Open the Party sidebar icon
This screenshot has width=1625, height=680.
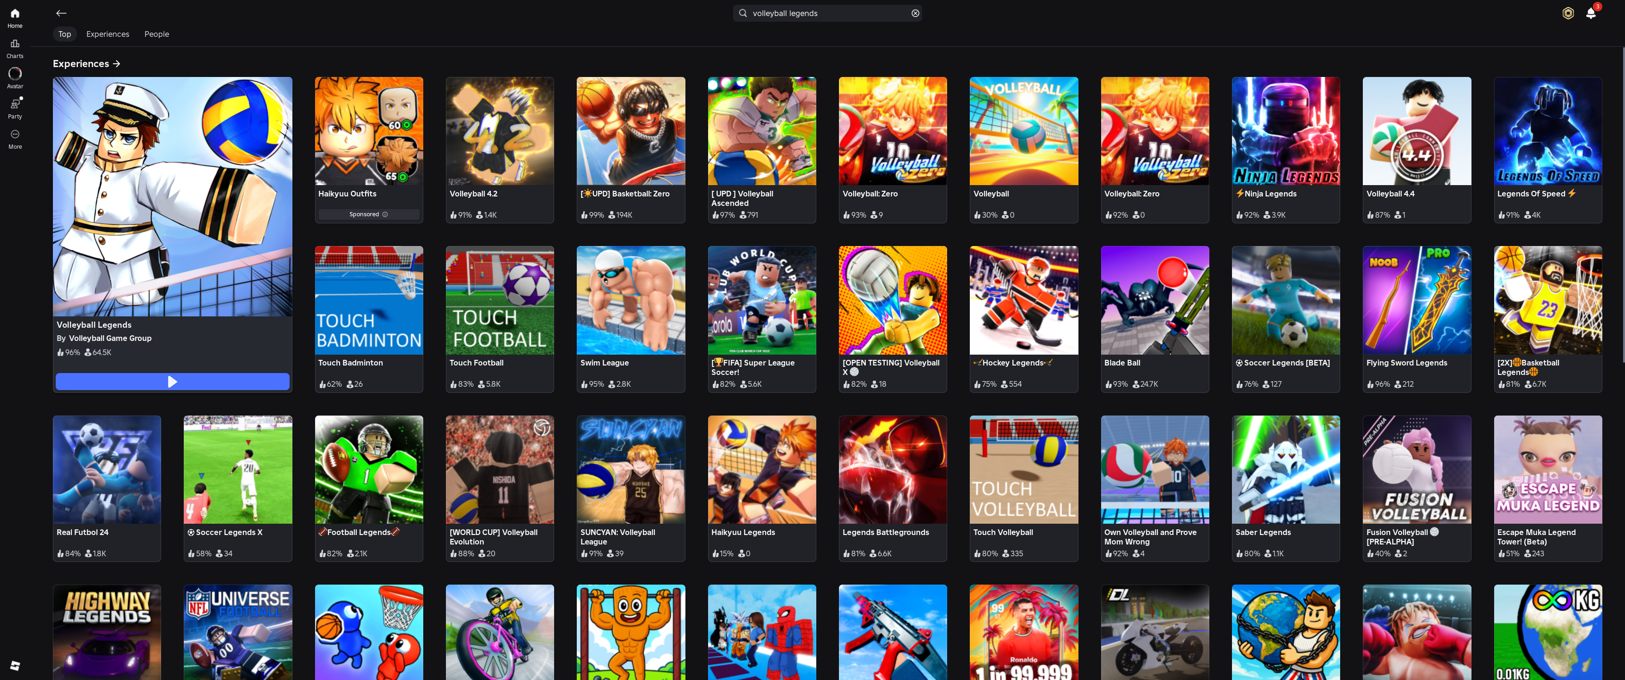tap(15, 108)
